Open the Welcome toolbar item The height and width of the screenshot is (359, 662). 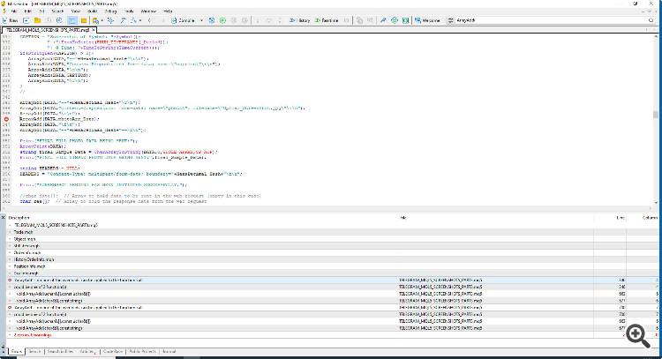tap(427, 20)
